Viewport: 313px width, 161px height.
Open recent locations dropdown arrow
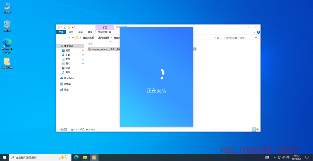(69, 38)
